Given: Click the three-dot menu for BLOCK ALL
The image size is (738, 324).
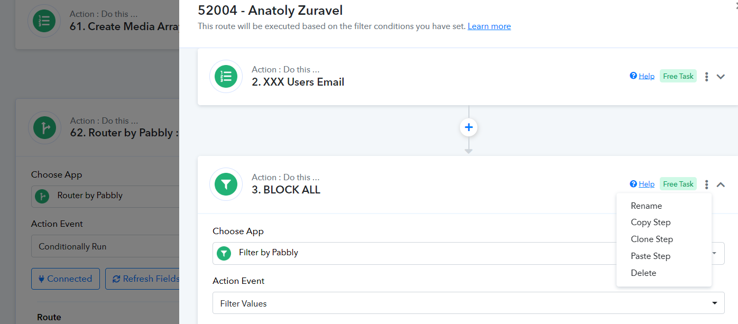Looking at the screenshot, I should click(x=706, y=184).
